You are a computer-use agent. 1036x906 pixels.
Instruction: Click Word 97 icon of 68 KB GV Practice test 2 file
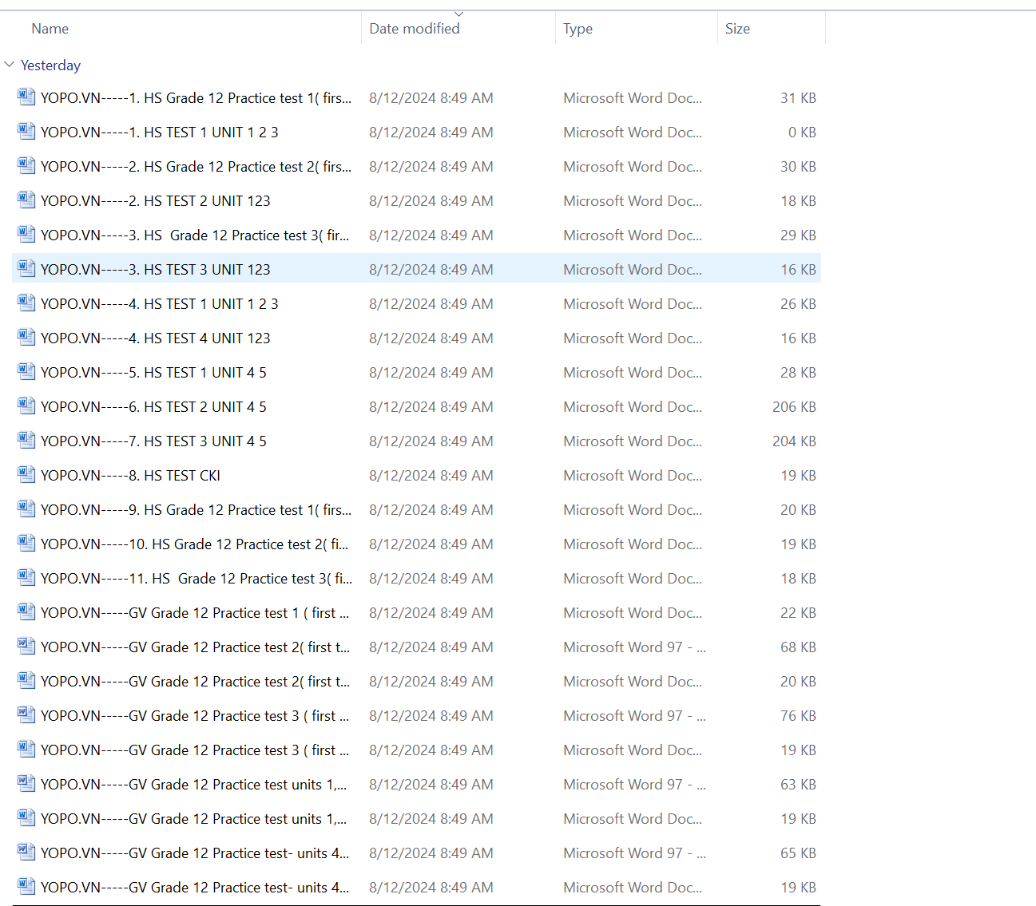(x=26, y=647)
